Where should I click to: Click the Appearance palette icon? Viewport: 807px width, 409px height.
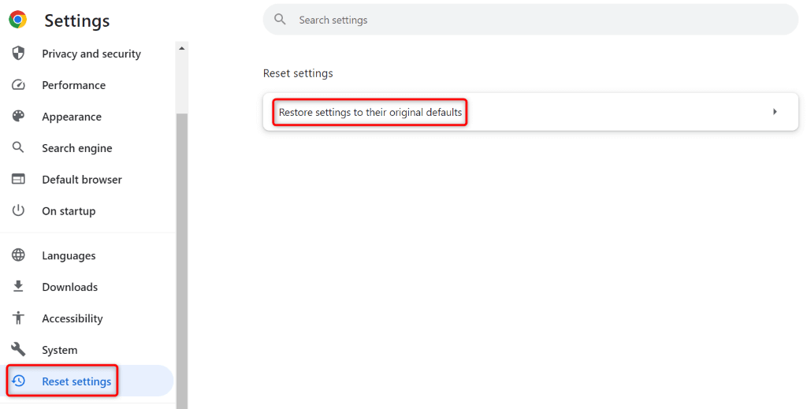point(18,117)
